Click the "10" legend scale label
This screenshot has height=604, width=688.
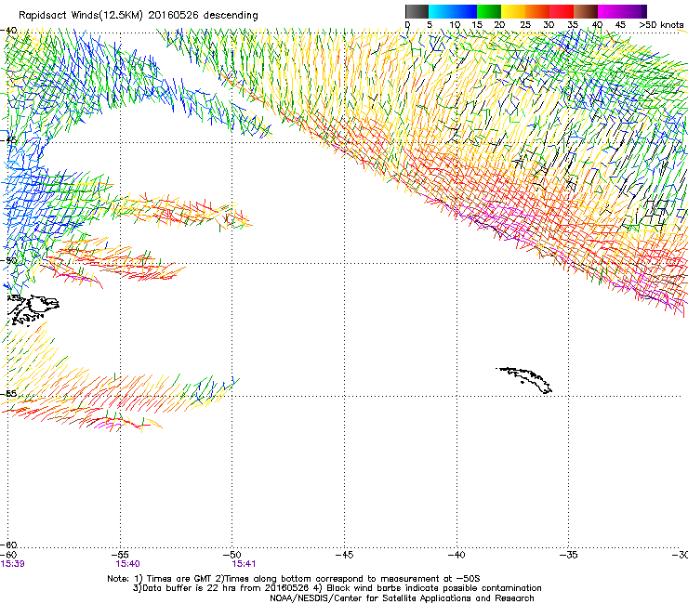pyautogui.click(x=455, y=25)
